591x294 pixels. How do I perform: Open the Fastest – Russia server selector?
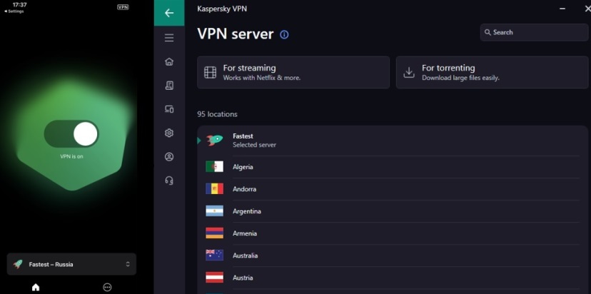(71, 264)
